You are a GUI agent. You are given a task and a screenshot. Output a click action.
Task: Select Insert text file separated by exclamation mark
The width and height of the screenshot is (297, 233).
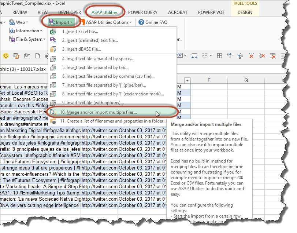pos(112,94)
